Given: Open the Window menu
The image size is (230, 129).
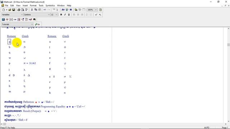Looking at the screenshot, I should click(x=61, y=6).
